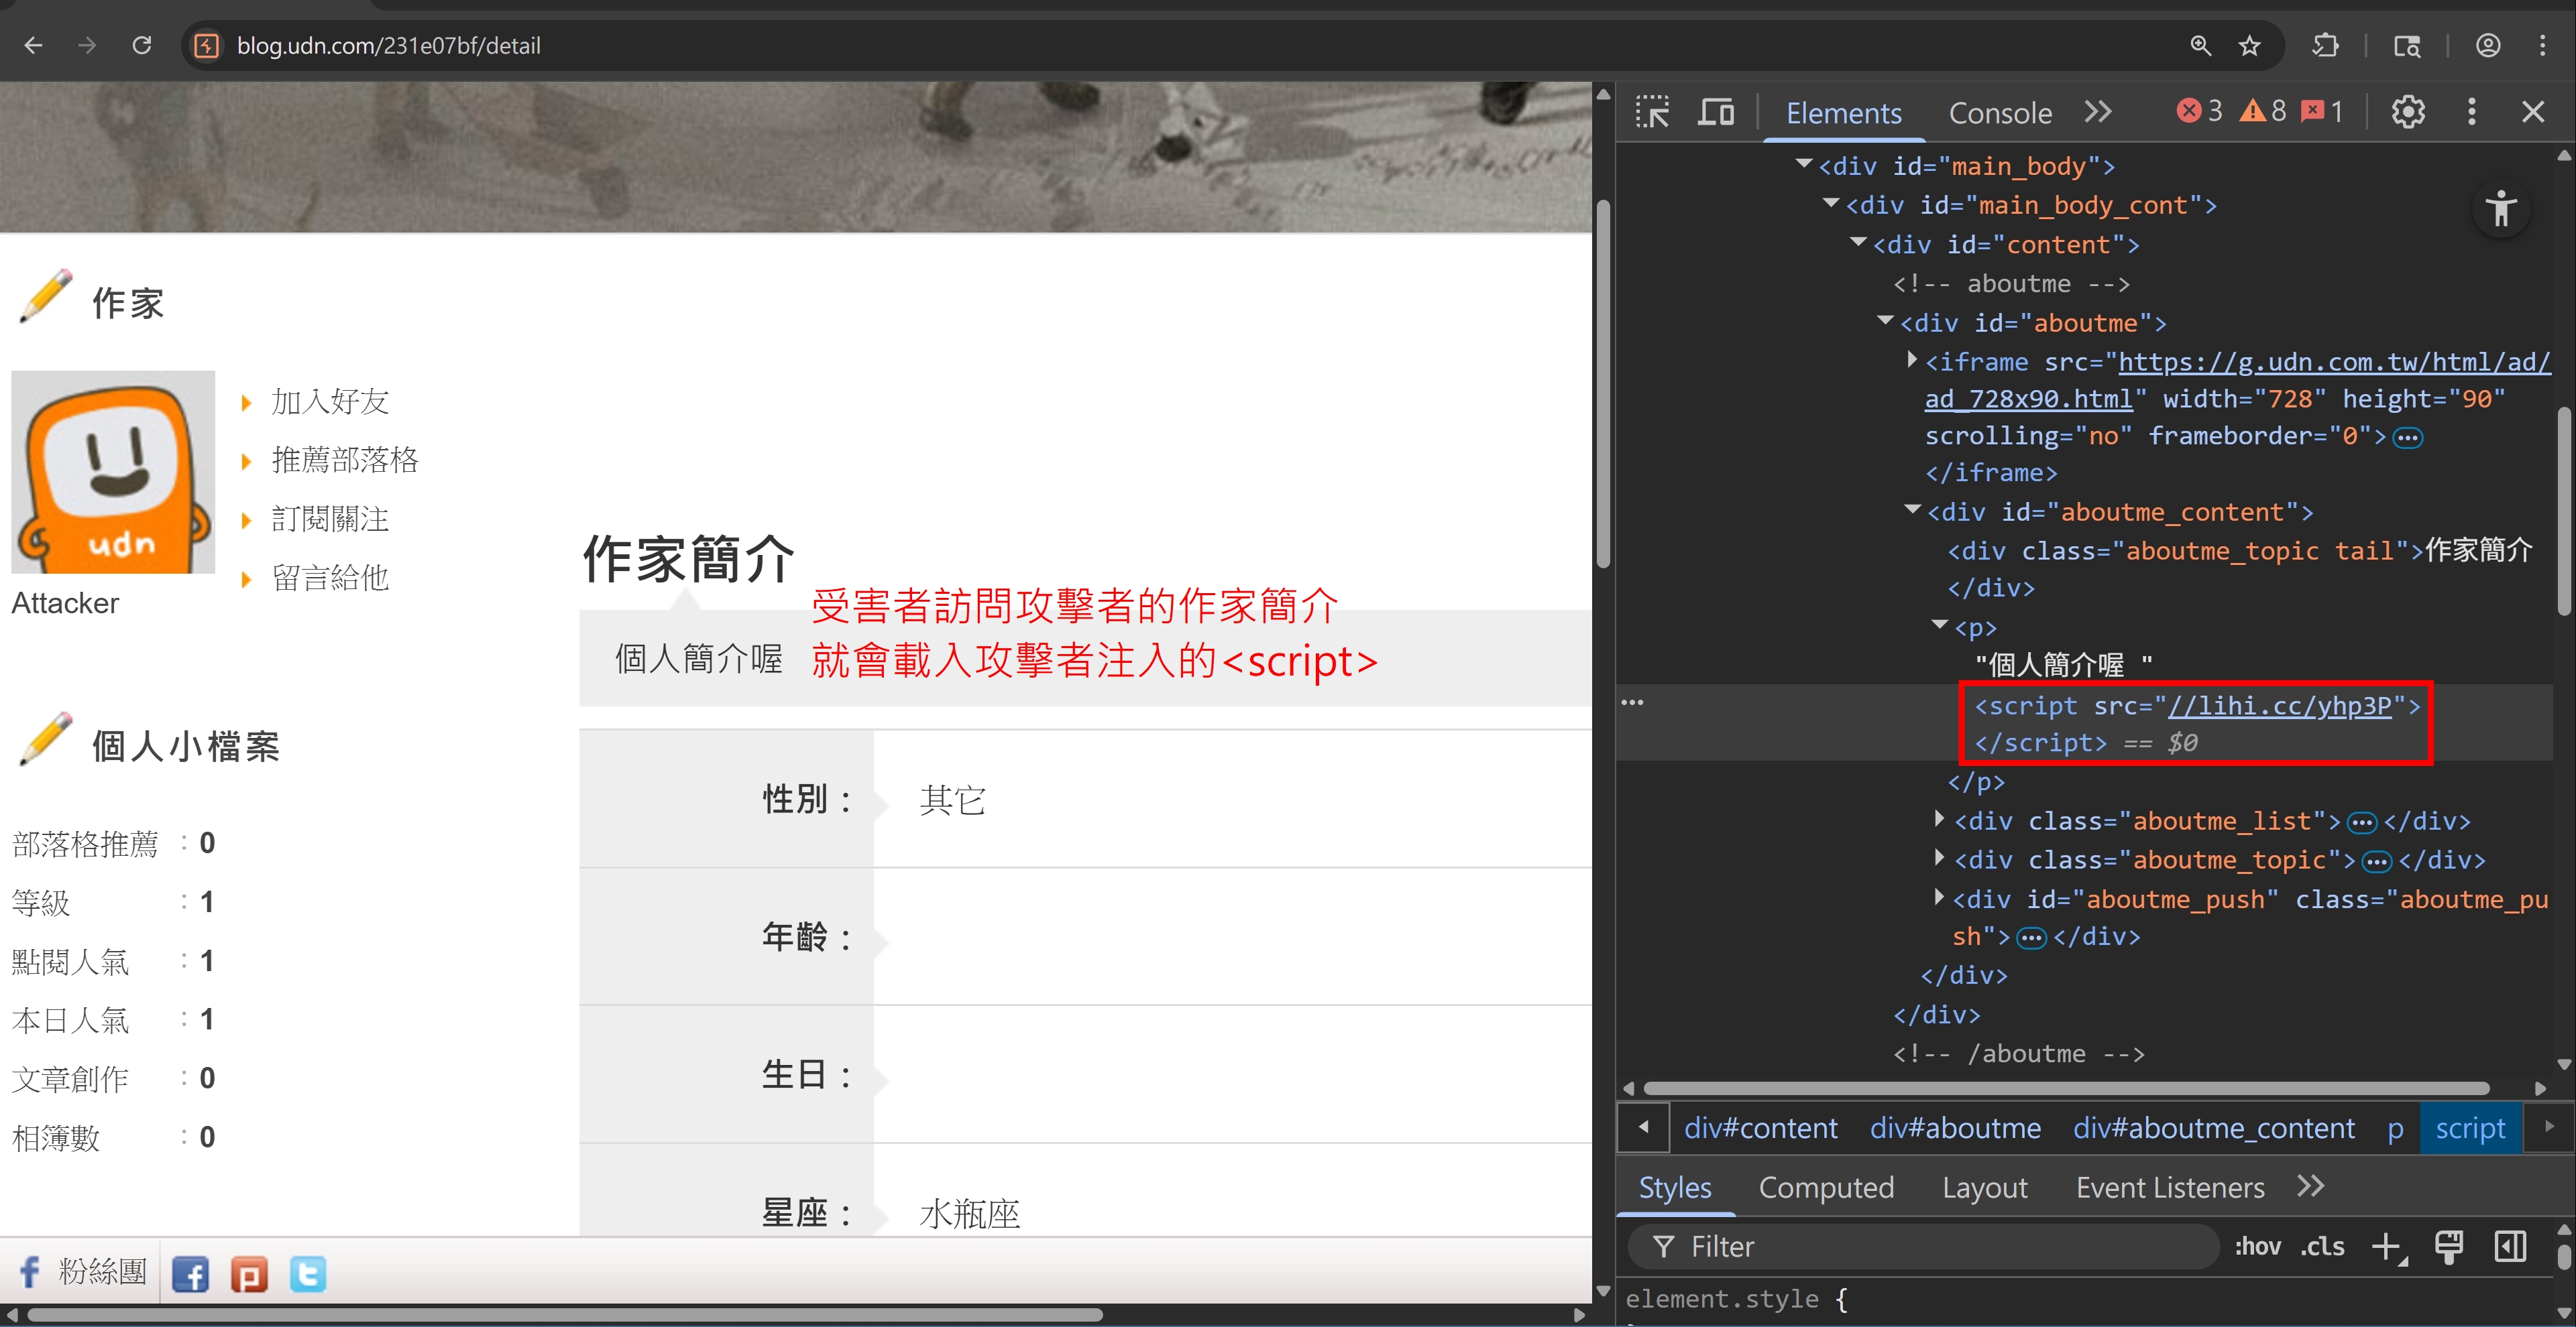Screen dimensions: 2576x1327
Task: Click the zoom magnifier icon in address bar
Action: pyautogui.click(x=2200, y=45)
